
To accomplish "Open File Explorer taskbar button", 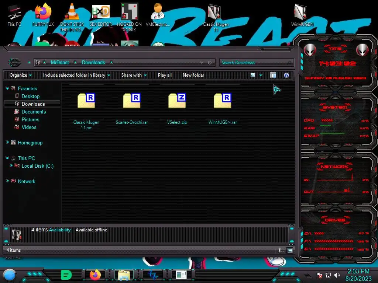I will [x=124, y=275].
